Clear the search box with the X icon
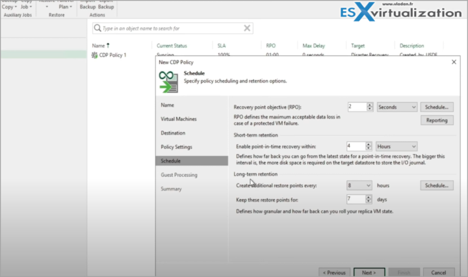468x277 pixels. pyautogui.click(x=247, y=29)
